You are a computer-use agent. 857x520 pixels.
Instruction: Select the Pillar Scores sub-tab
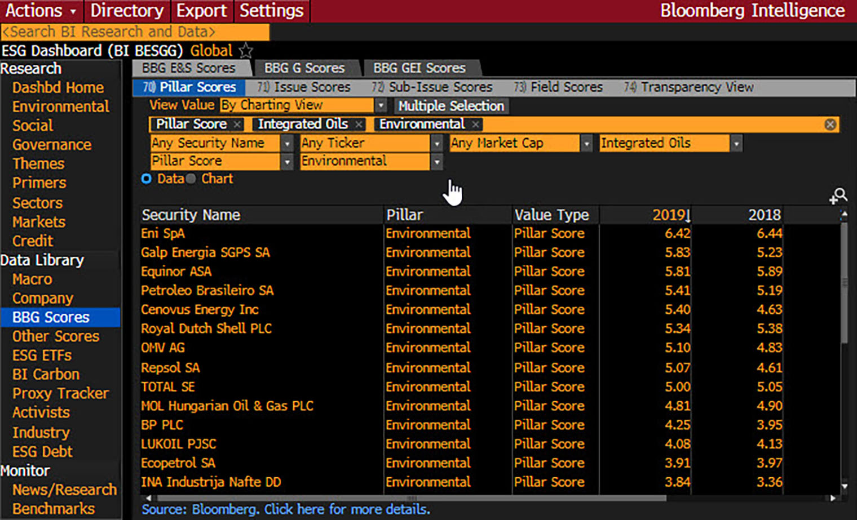coord(189,87)
